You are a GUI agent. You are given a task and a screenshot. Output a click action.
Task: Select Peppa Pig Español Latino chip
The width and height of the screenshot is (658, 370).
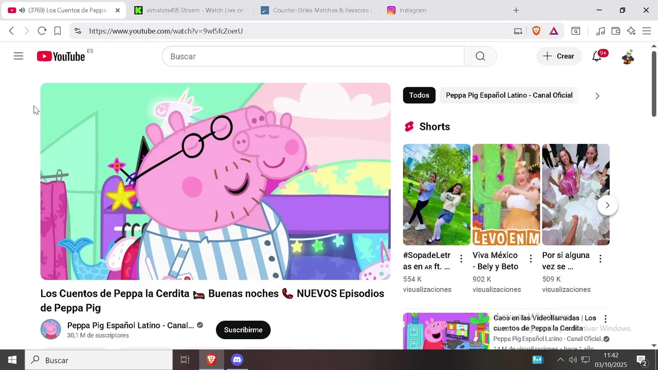(509, 95)
